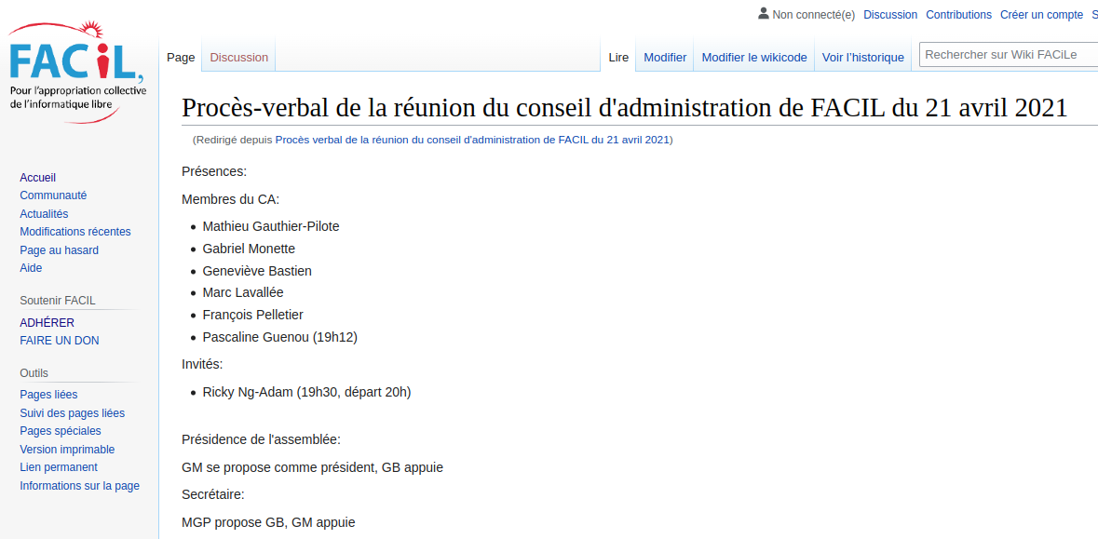
Task: Click the Soutenir FACIL sidebar heading
Action: pyautogui.click(x=58, y=301)
